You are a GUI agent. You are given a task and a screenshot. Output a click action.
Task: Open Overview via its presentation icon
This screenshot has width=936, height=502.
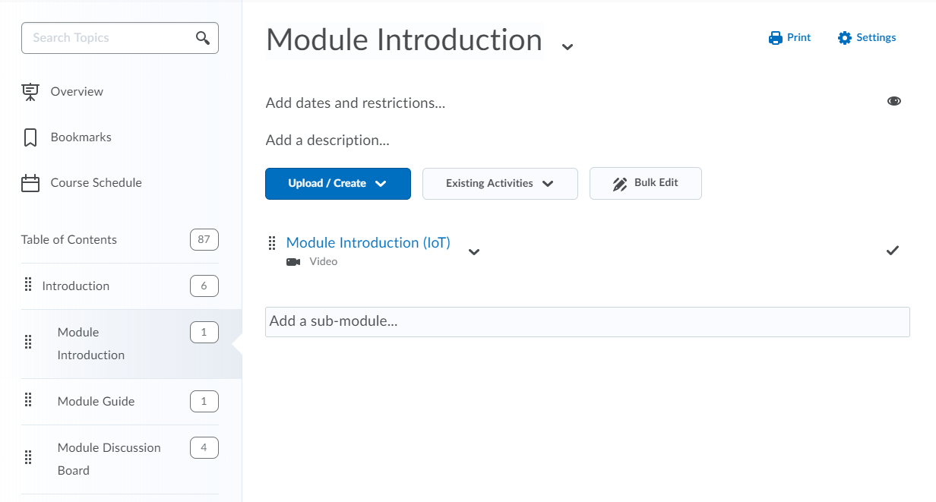point(30,92)
